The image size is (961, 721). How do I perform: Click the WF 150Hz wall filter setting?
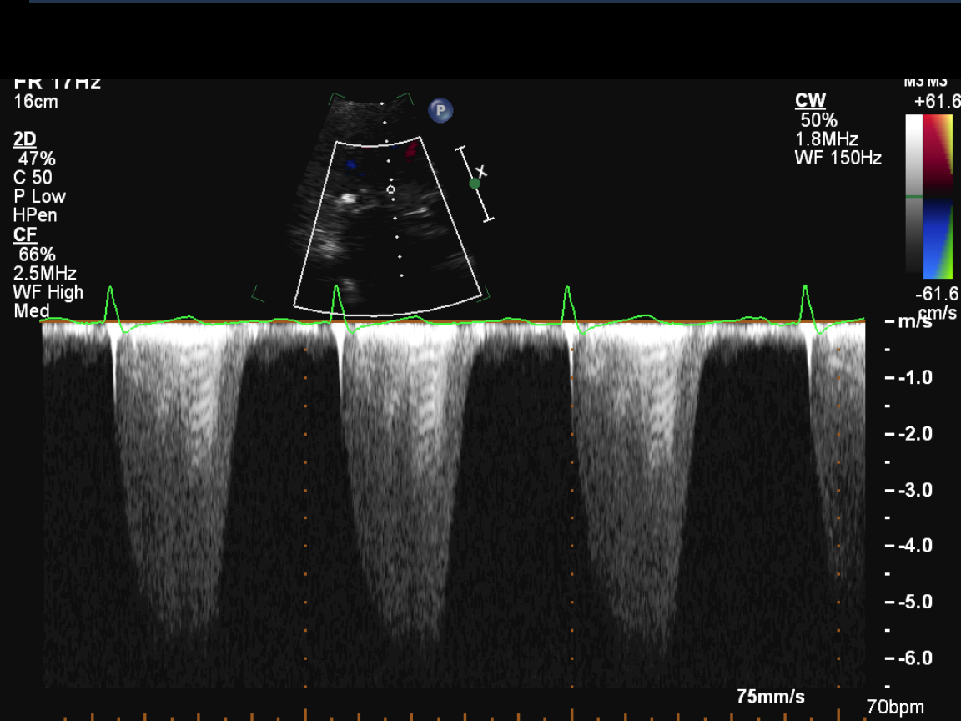click(838, 158)
